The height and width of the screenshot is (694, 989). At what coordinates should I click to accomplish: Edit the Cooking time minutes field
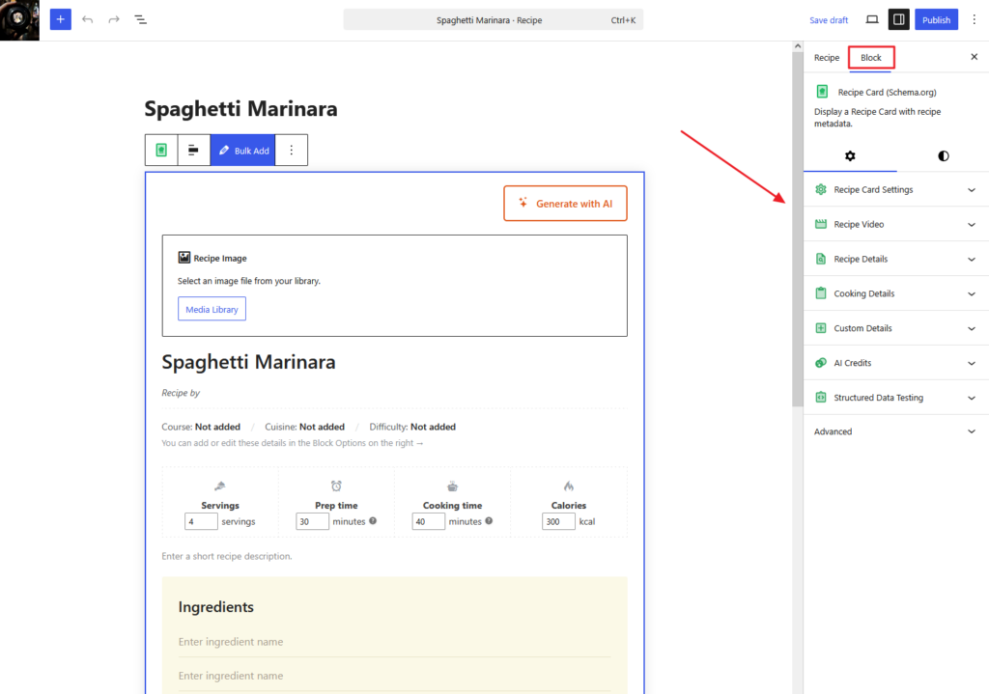(x=428, y=521)
